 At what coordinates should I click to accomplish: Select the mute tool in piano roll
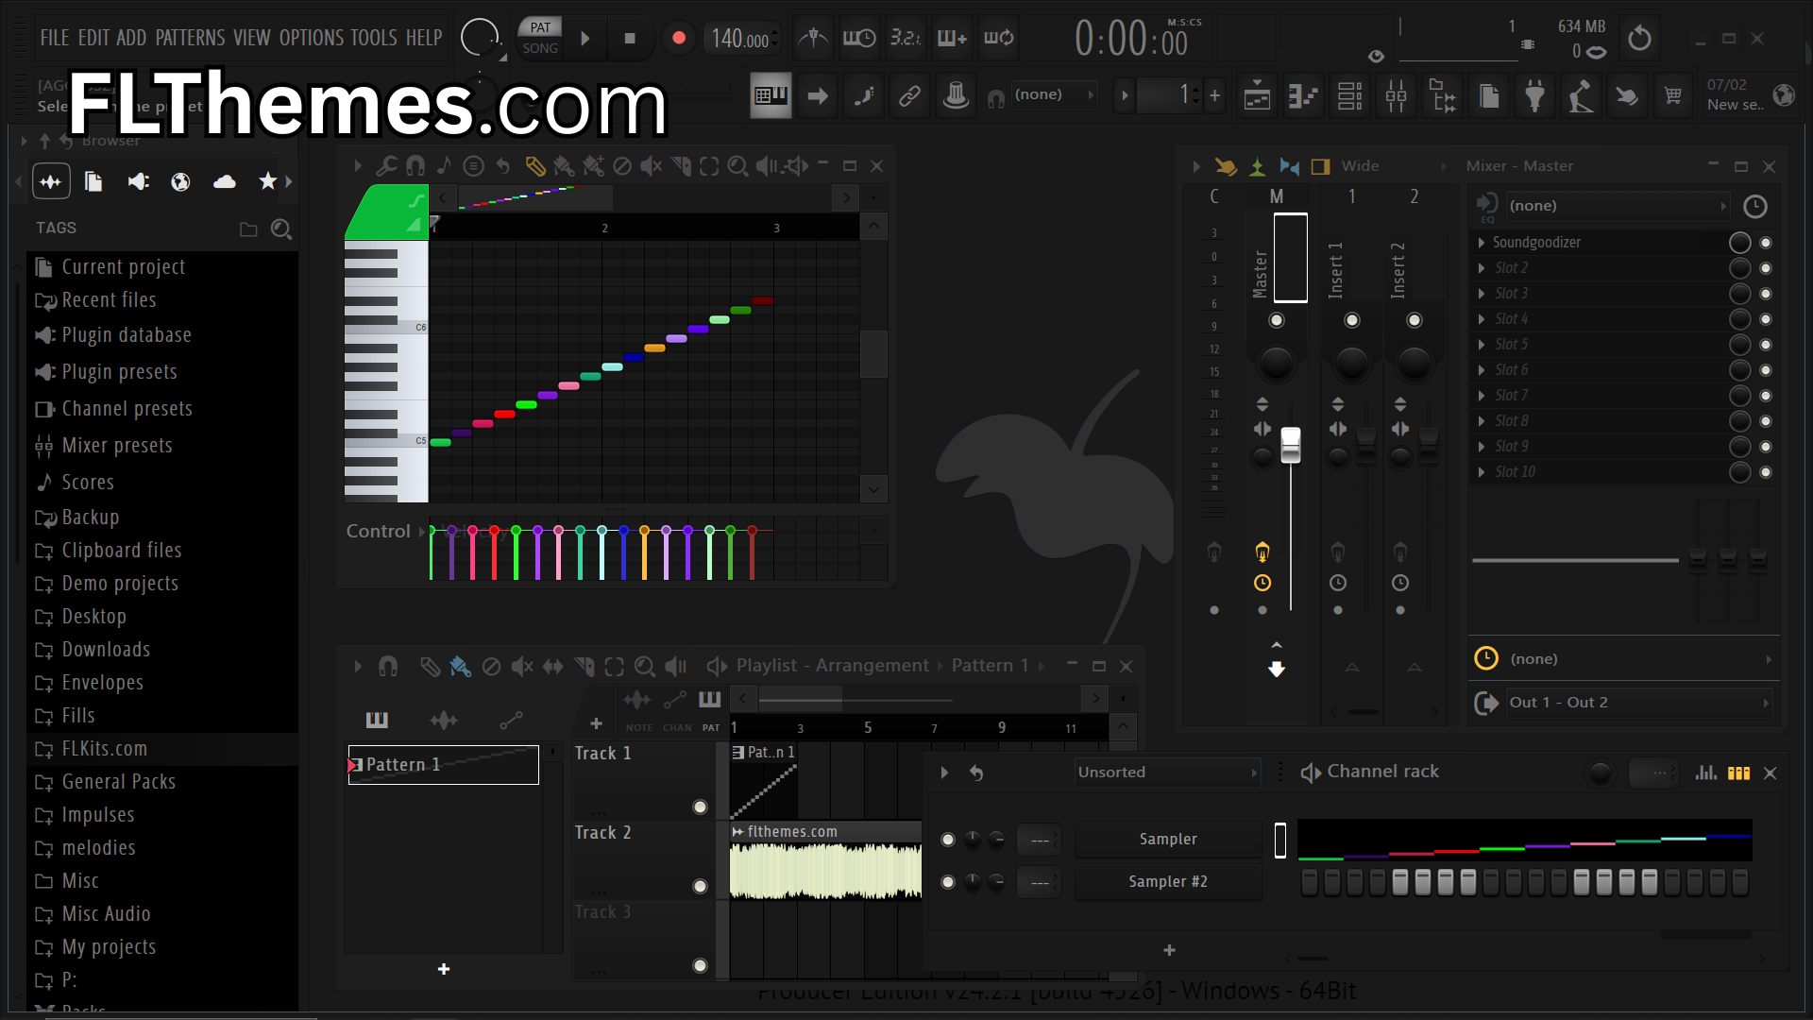[651, 166]
